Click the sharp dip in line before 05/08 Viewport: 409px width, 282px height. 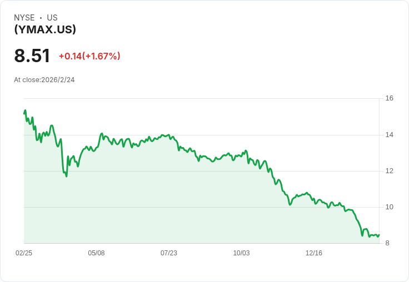66,176
